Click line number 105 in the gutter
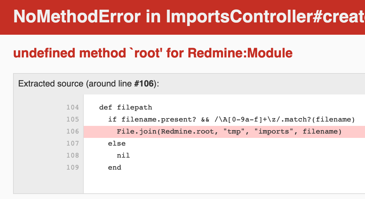 coord(73,119)
